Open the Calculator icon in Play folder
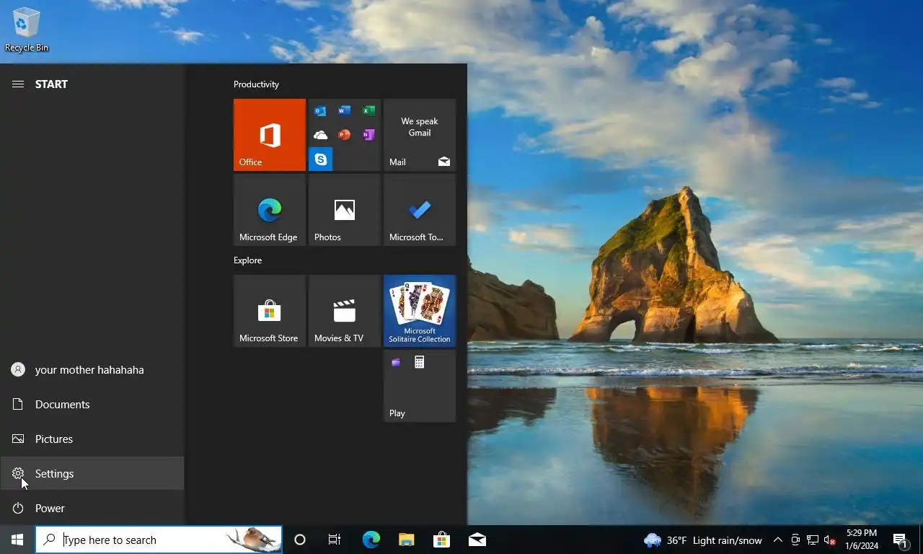 pyautogui.click(x=419, y=362)
